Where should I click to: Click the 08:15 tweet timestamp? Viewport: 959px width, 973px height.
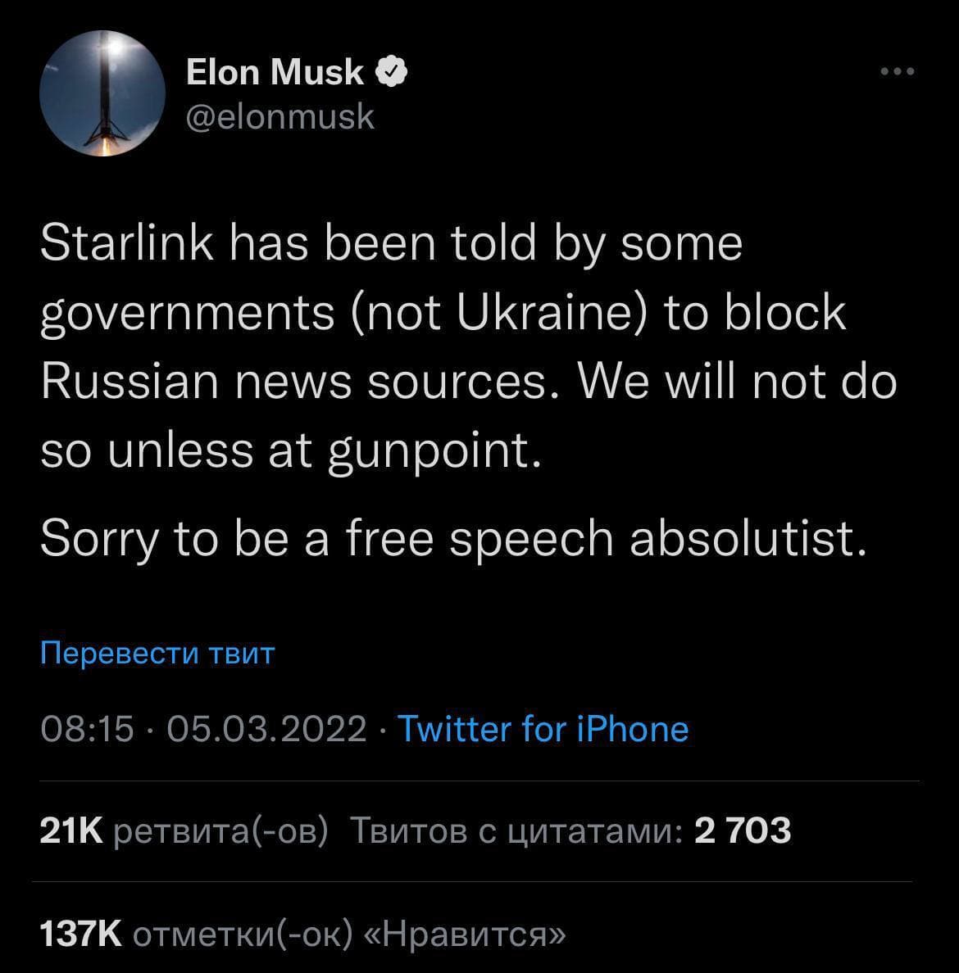87,728
